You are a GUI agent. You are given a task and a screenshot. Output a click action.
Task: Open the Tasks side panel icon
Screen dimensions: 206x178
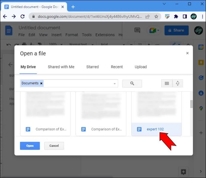point(201,78)
